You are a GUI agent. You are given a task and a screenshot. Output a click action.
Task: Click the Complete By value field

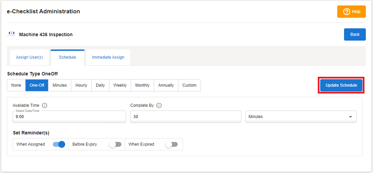pyautogui.click(x=185, y=117)
